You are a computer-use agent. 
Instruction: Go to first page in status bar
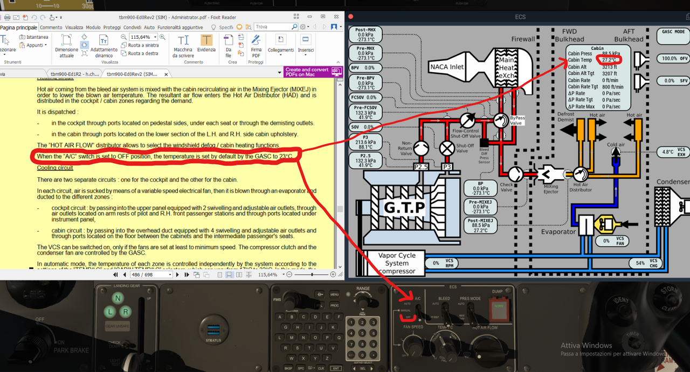pyautogui.click(x=115, y=275)
